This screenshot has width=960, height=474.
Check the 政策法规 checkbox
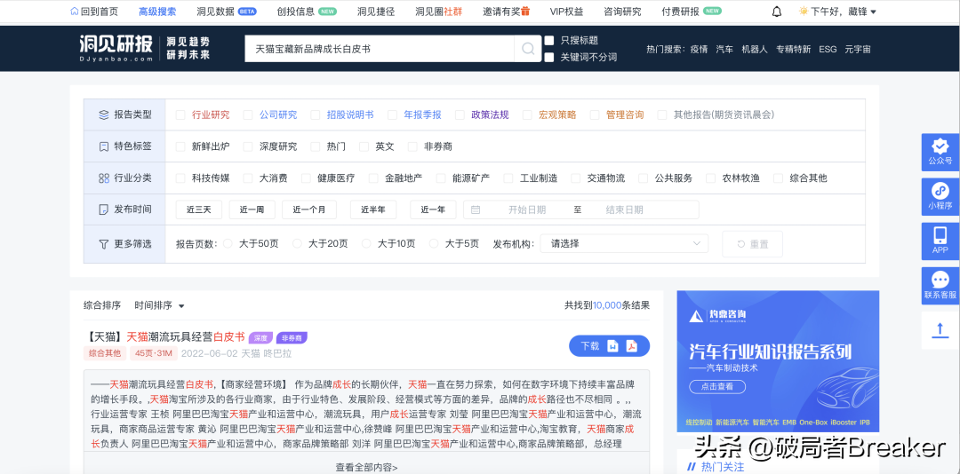coord(460,115)
